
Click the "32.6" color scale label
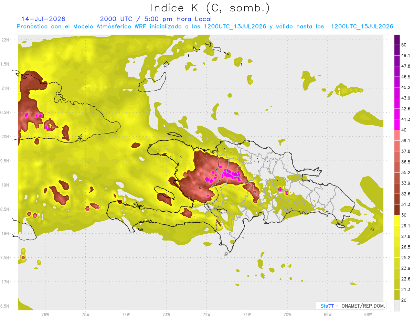click(405, 194)
